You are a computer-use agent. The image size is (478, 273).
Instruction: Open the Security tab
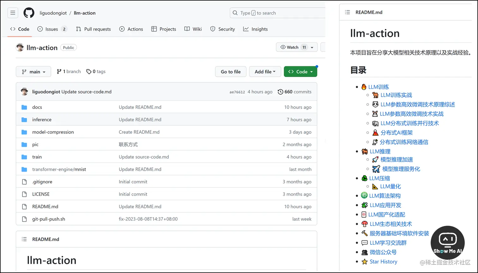[223, 29]
